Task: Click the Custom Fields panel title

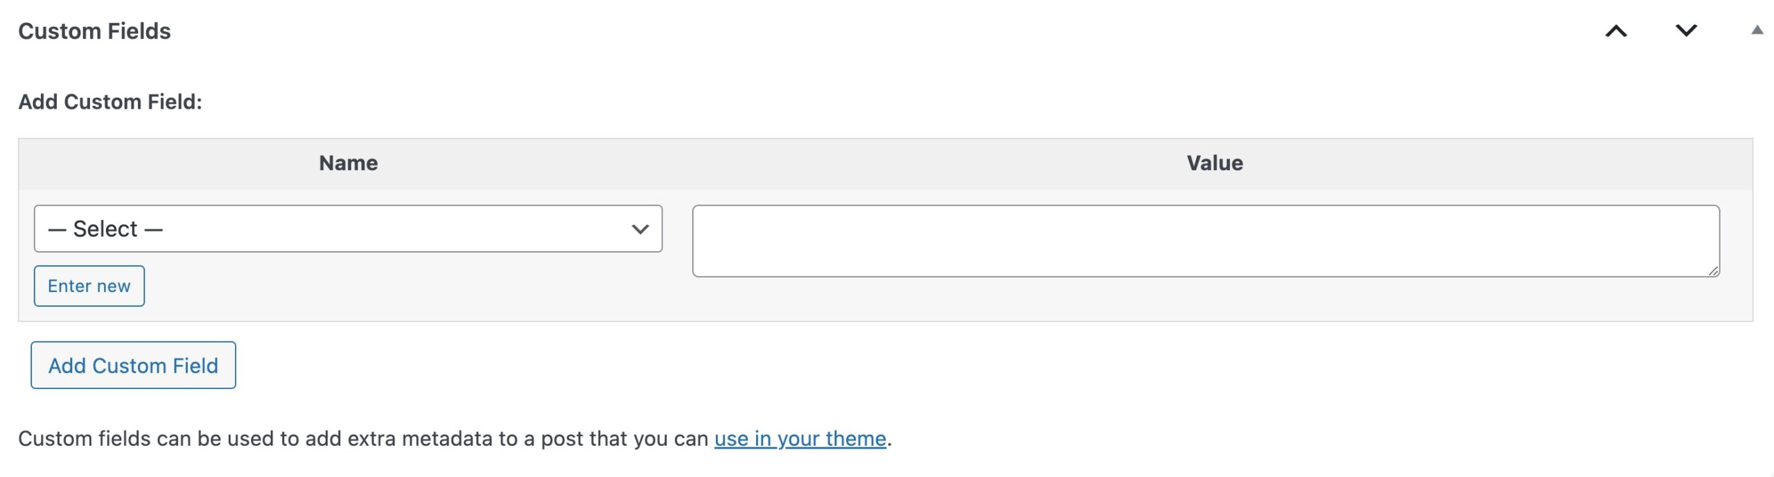Action: 94,31
